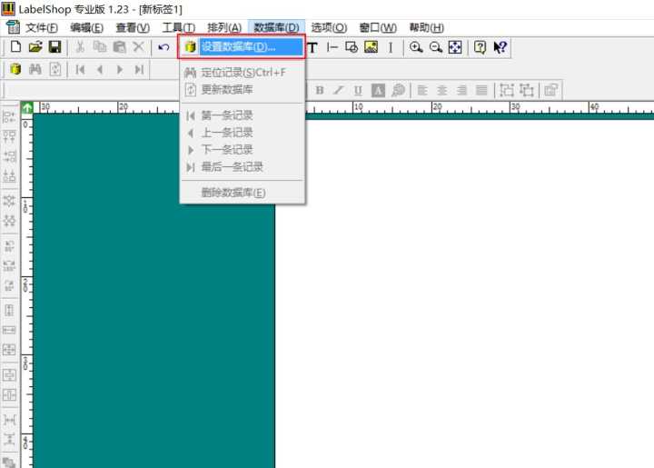The image size is (654, 468).
Task: Choose 第一条记录 menu entry
Action: pos(242,115)
